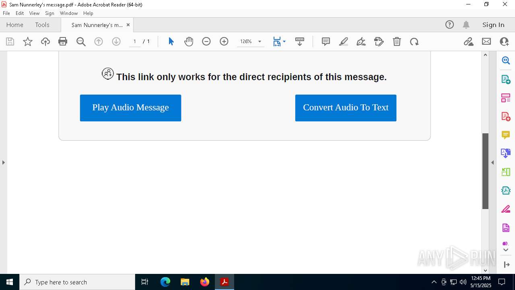This screenshot has width=515, height=290.
Task: Open the Edit menu
Action: (x=20, y=13)
